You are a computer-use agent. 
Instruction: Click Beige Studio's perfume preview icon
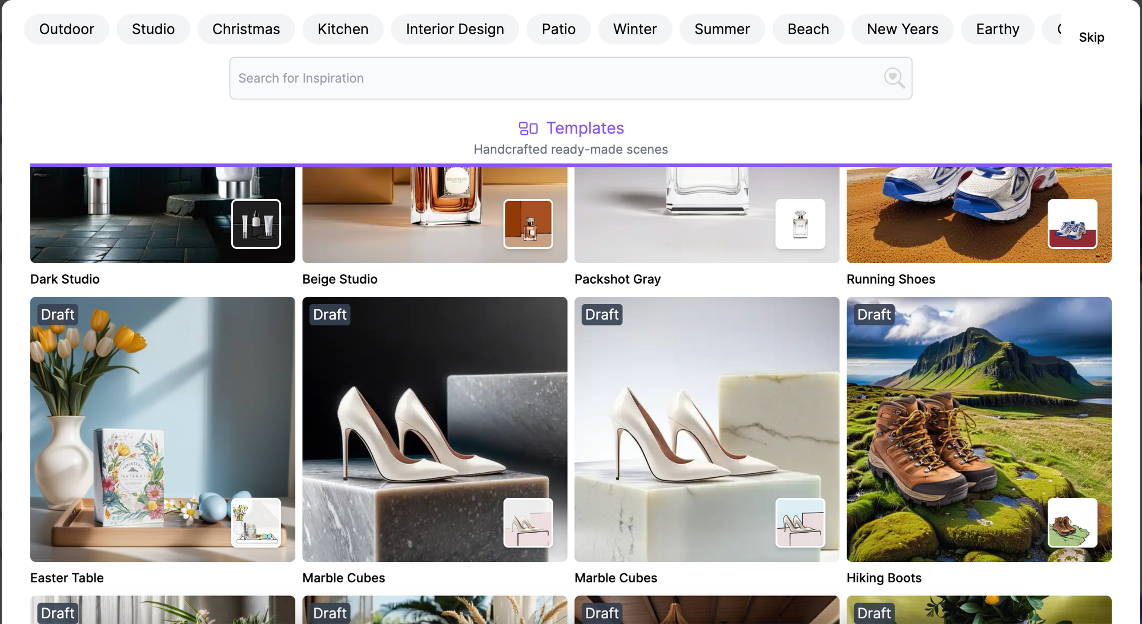point(528,224)
